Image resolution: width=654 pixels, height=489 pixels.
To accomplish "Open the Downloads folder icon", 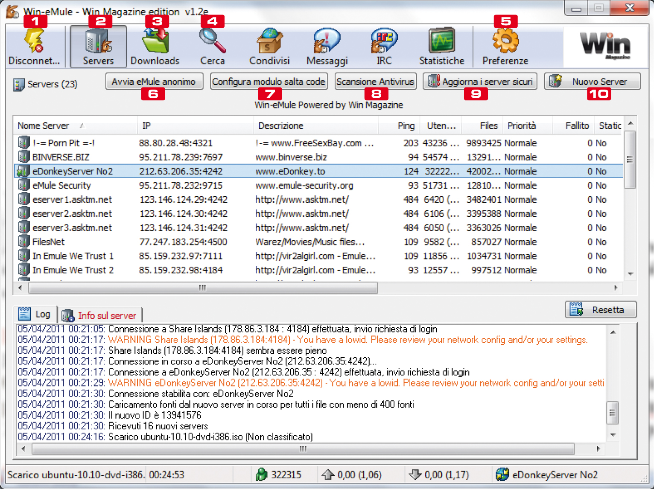I will click(x=155, y=41).
